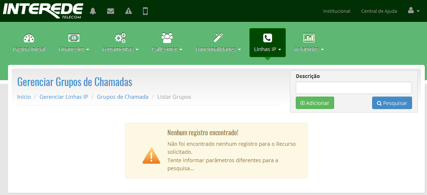
Task: Click the mobile phone icon in header
Action: pyautogui.click(x=145, y=11)
